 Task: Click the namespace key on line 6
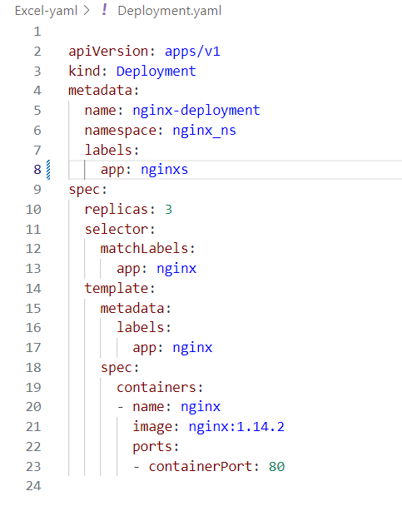click(120, 131)
